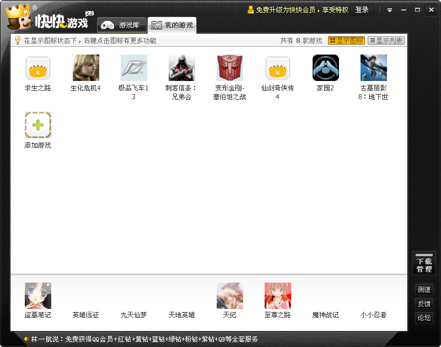Open the 求生之路 game icon

coord(38,68)
